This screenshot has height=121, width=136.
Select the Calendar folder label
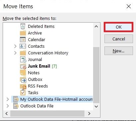37,40
